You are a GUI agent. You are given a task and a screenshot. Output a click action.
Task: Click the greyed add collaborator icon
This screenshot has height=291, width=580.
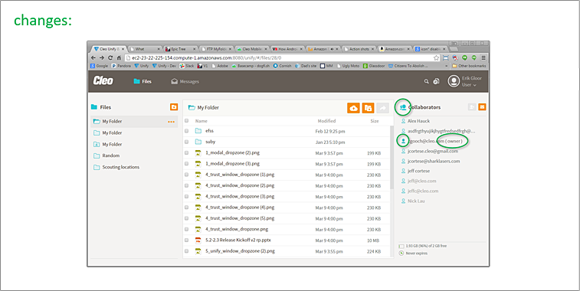pyautogui.click(x=472, y=107)
